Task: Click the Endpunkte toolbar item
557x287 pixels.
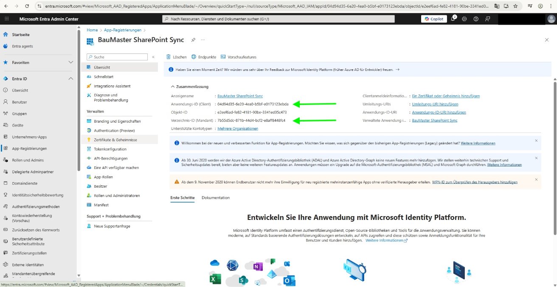Action: 204,56
